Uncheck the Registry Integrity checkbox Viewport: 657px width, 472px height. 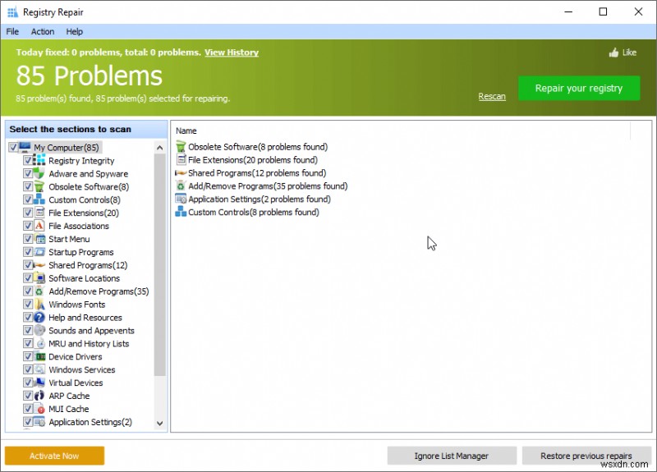(28, 160)
